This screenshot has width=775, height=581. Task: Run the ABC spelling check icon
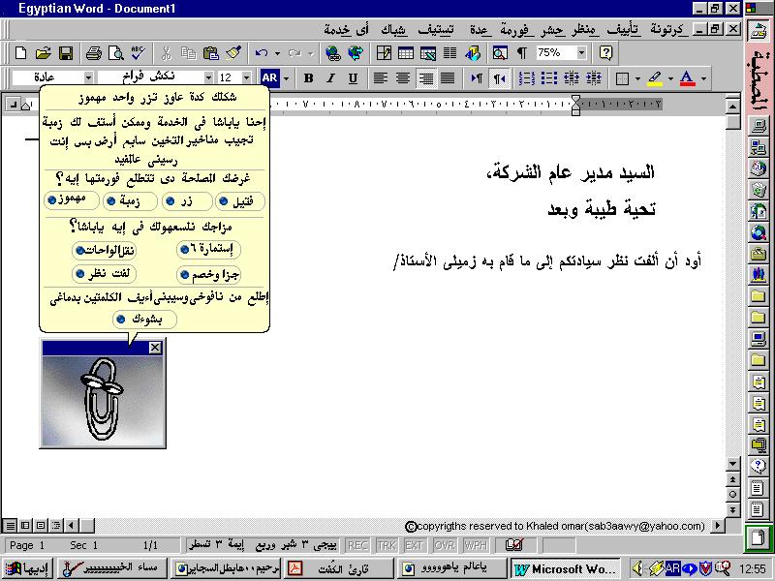tap(138, 53)
